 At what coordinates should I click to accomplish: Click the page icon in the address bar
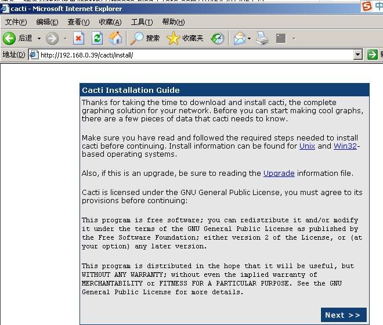click(x=34, y=55)
